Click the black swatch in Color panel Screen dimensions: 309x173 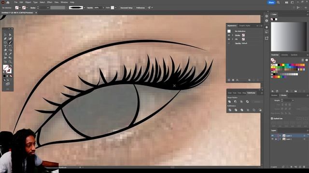click(x=274, y=19)
